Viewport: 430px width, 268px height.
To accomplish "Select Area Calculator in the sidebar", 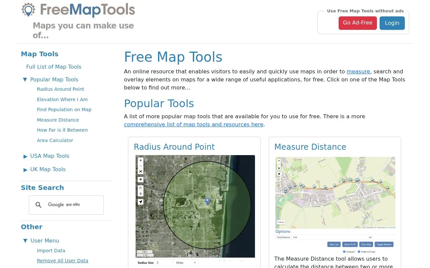I will (x=55, y=140).
